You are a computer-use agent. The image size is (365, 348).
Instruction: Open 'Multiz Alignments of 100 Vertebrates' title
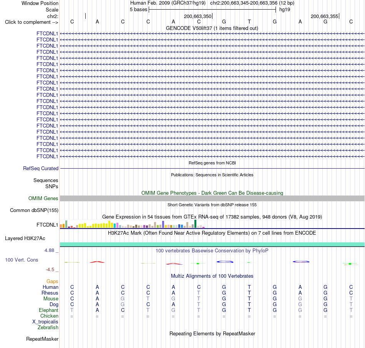[212, 276]
